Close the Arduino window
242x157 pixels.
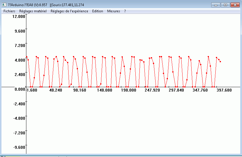click(235, 5)
